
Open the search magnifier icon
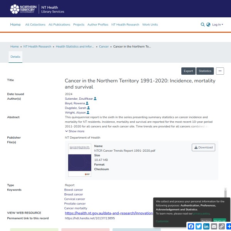(203, 25)
